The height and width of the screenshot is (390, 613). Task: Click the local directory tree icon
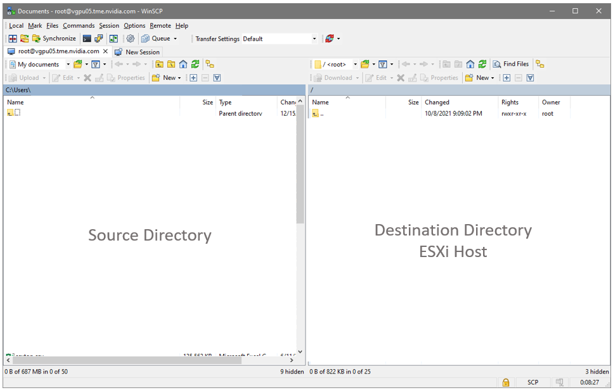tap(210, 64)
